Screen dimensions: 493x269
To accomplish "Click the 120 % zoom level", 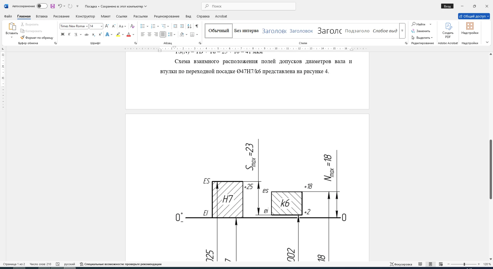I will (x=487, y=264).
